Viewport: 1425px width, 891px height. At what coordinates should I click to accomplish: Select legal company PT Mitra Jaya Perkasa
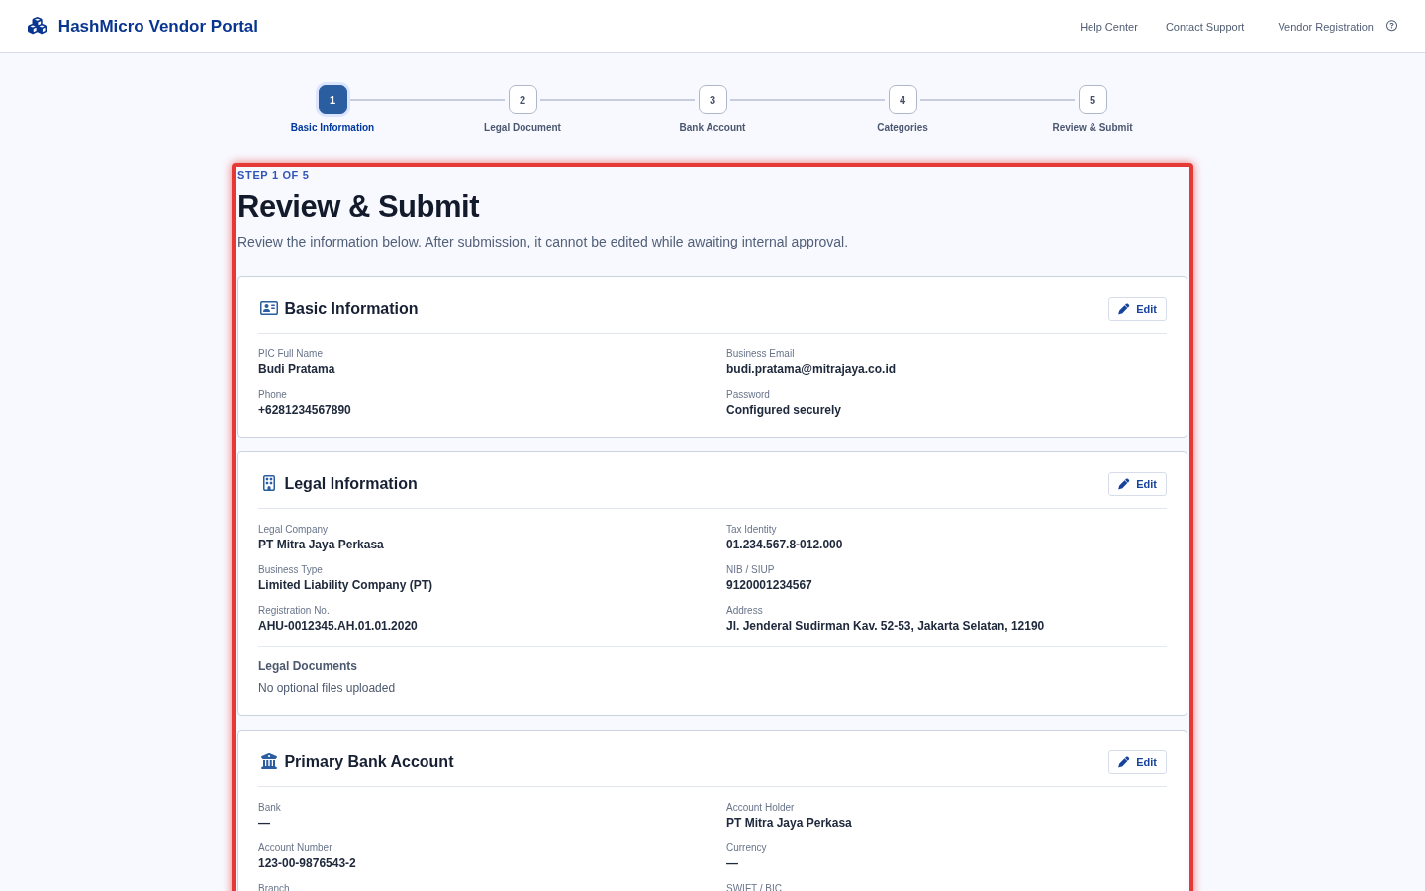click(321, 544)
